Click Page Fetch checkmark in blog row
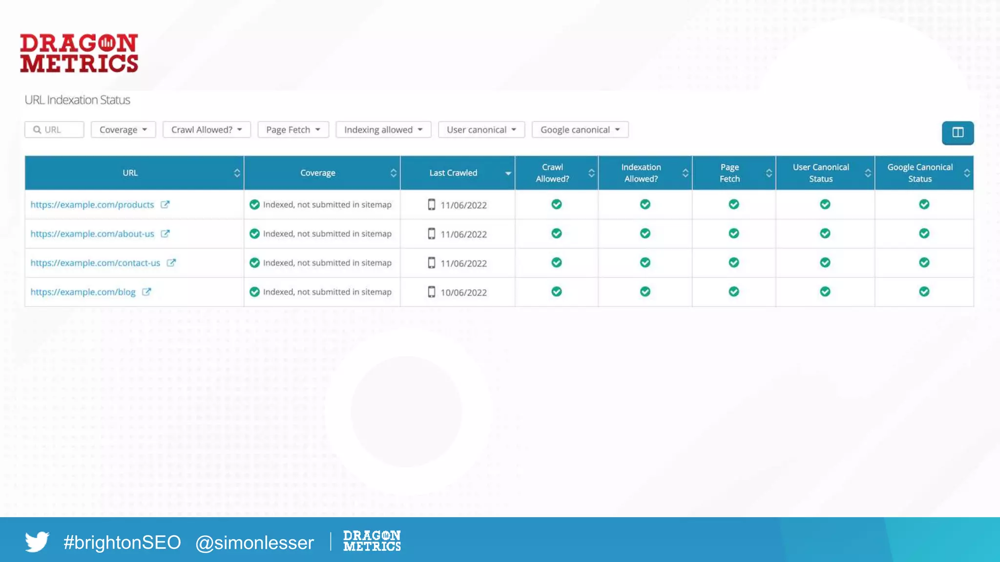The height and width of the screenshot is (562, 1000). coord(733,292)
